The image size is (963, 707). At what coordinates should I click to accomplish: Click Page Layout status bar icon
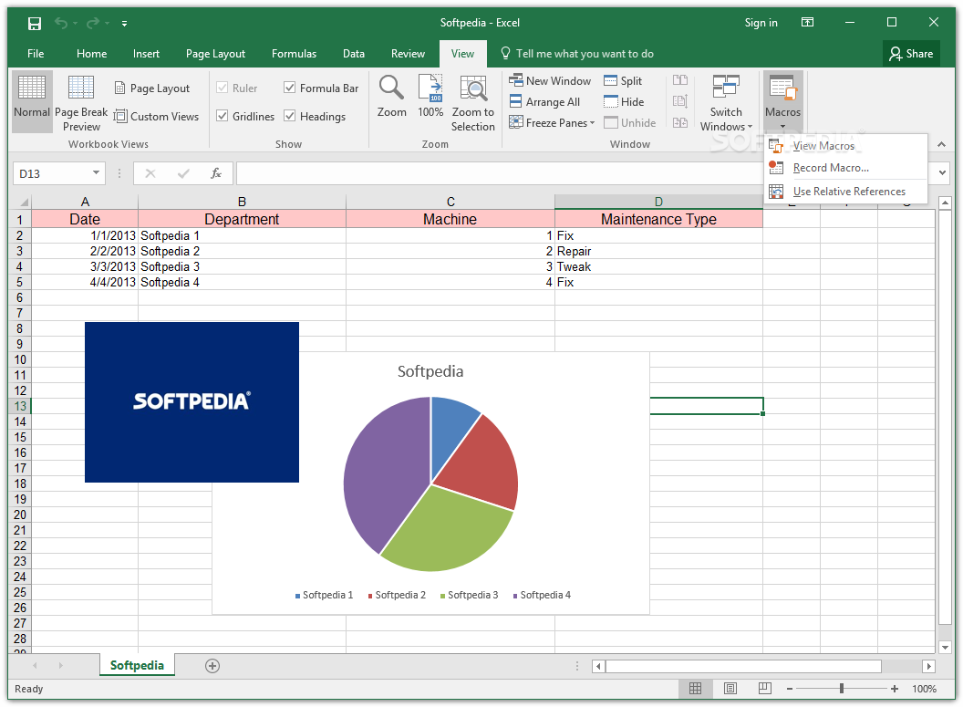(x=730, y=689)
